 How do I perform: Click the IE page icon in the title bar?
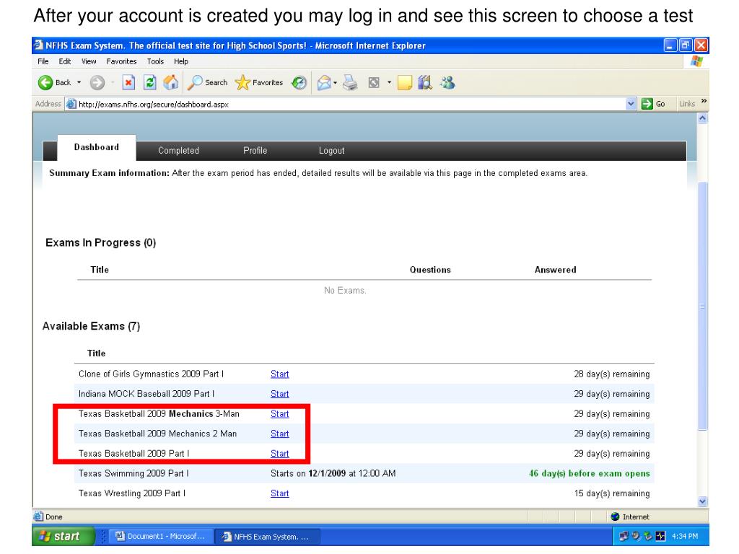(x=39, y=45)
